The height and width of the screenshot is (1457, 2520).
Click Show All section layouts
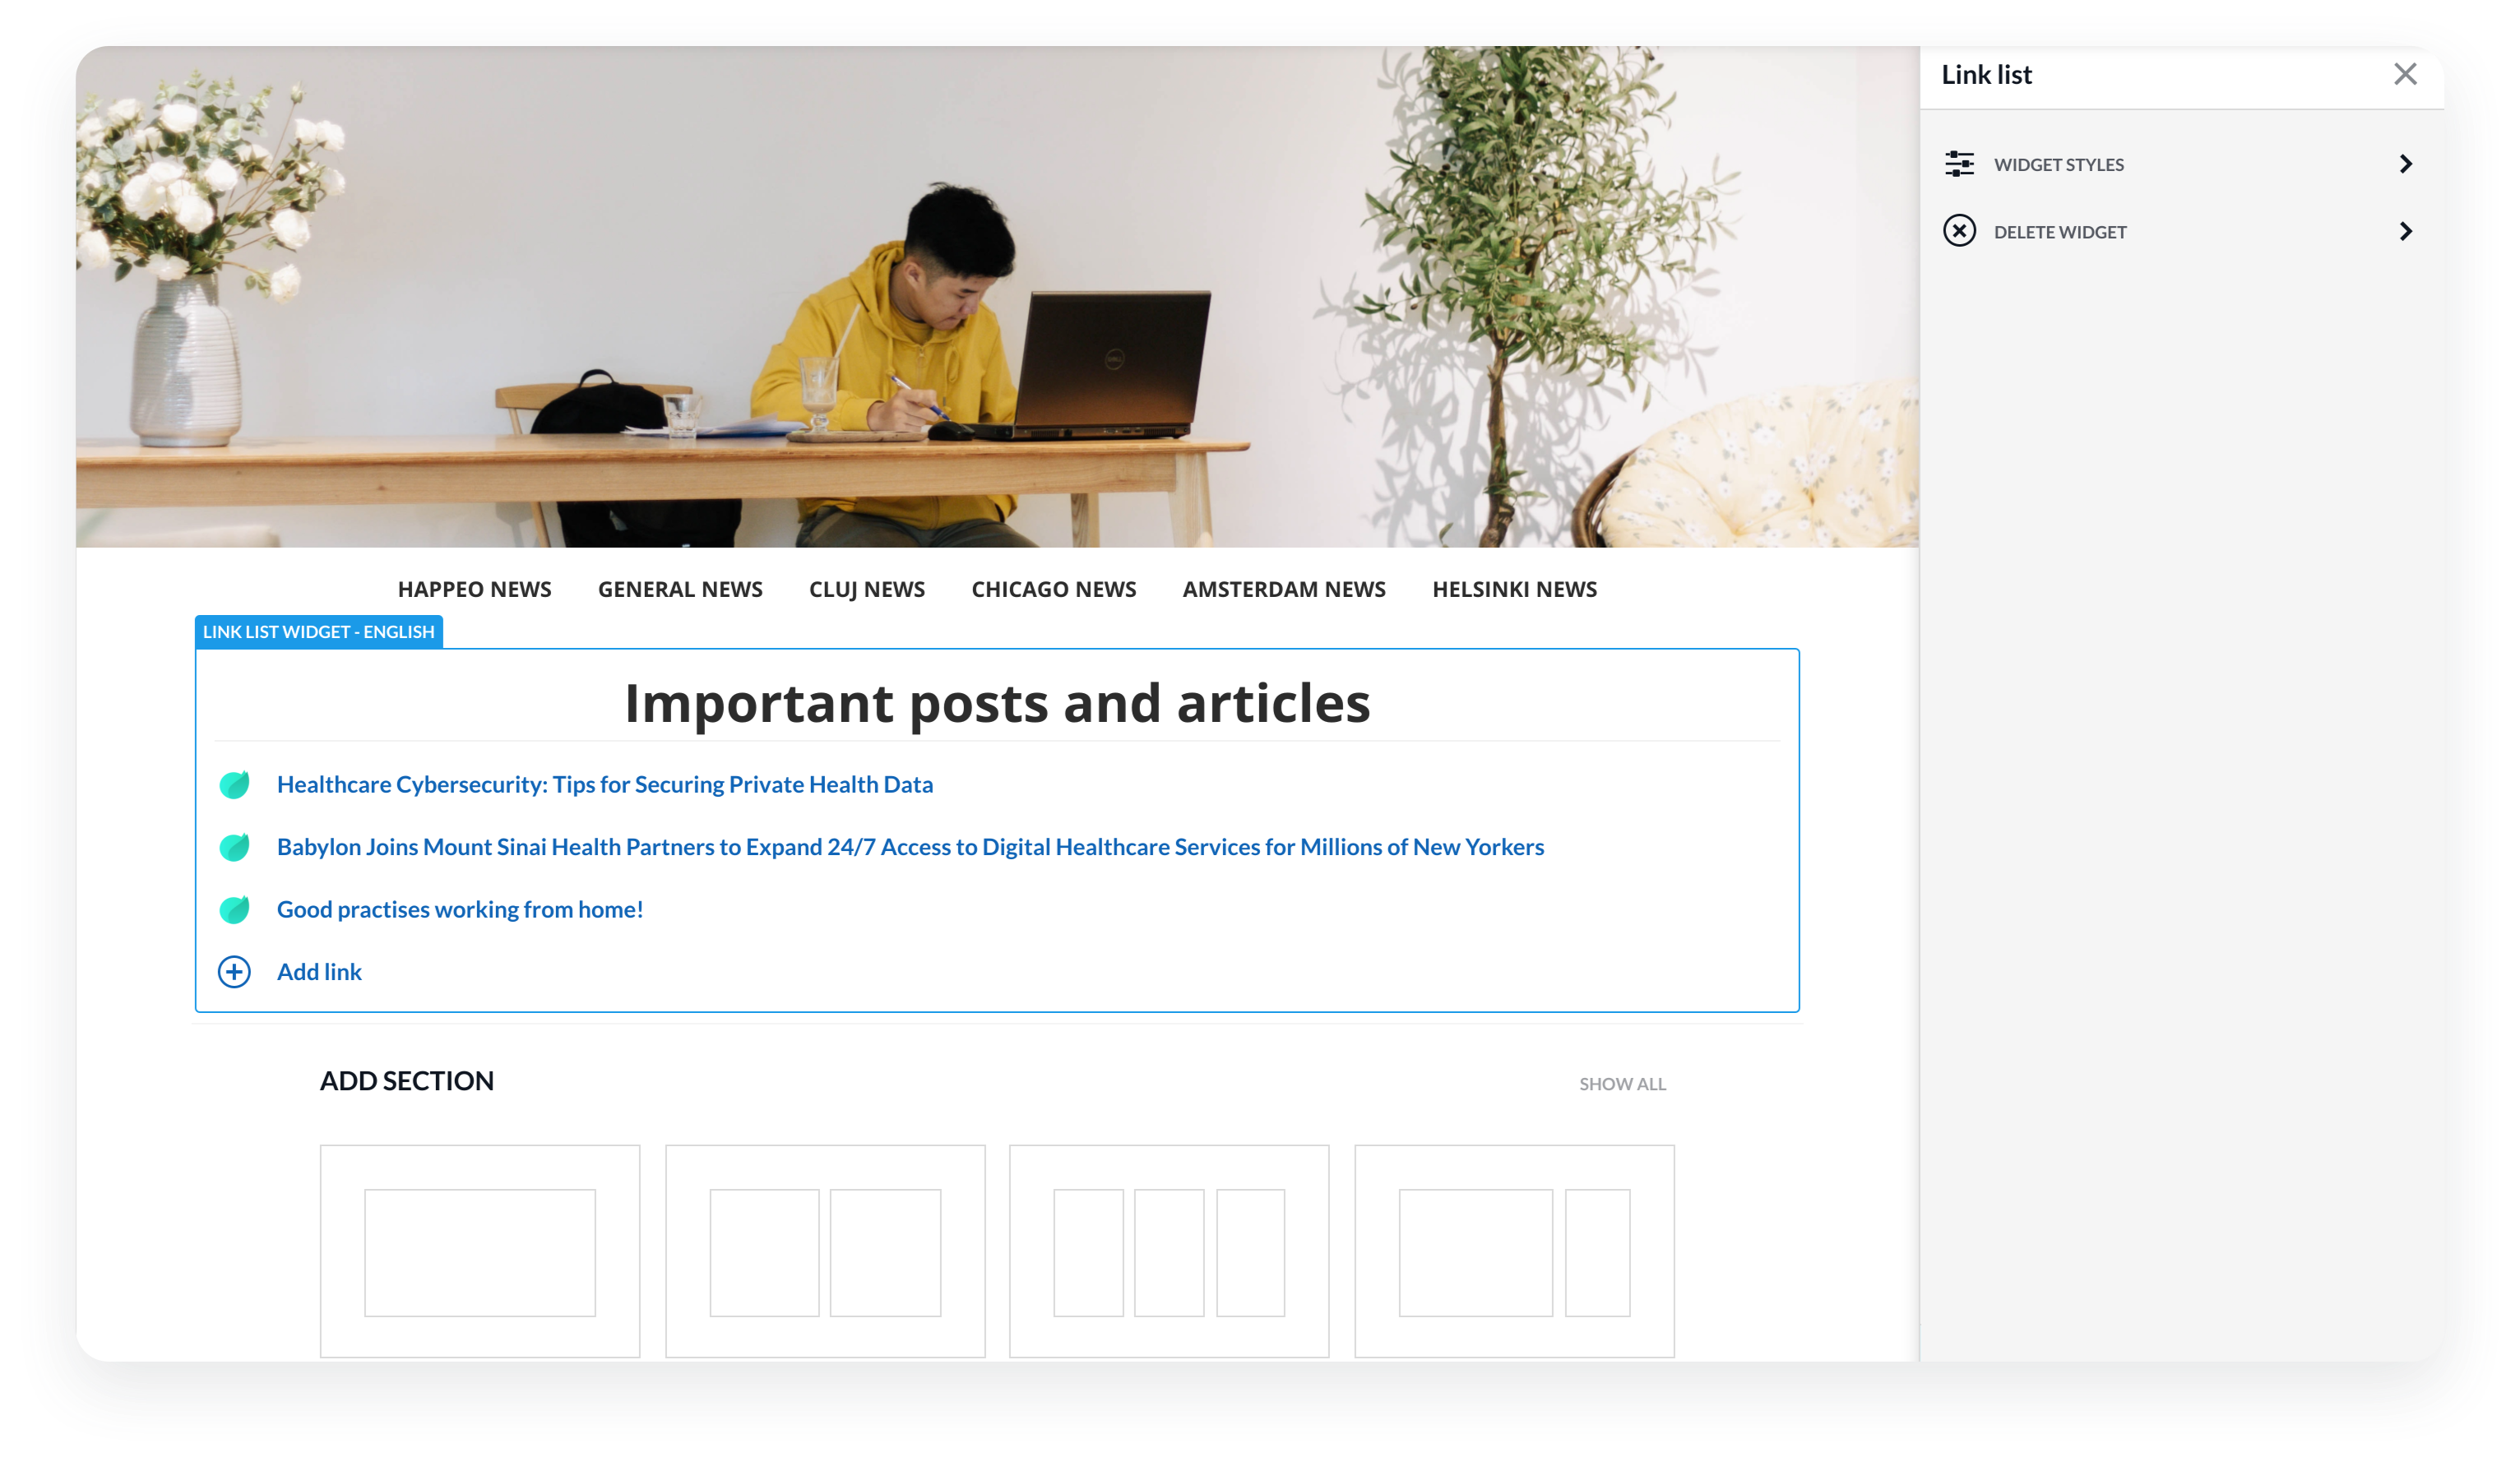[x=1622, y=1084]
